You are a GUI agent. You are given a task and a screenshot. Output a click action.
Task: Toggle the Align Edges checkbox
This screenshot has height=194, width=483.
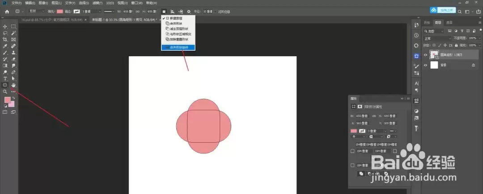216,12
